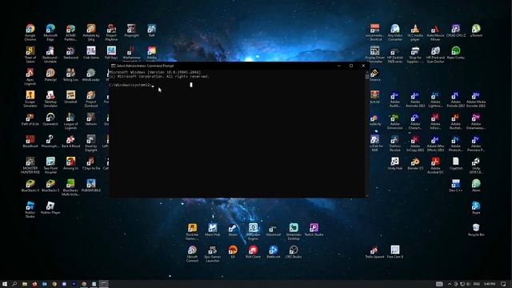
Task: Select the Dev-C++ desktop icon
Action: click(x=455, y=185)
